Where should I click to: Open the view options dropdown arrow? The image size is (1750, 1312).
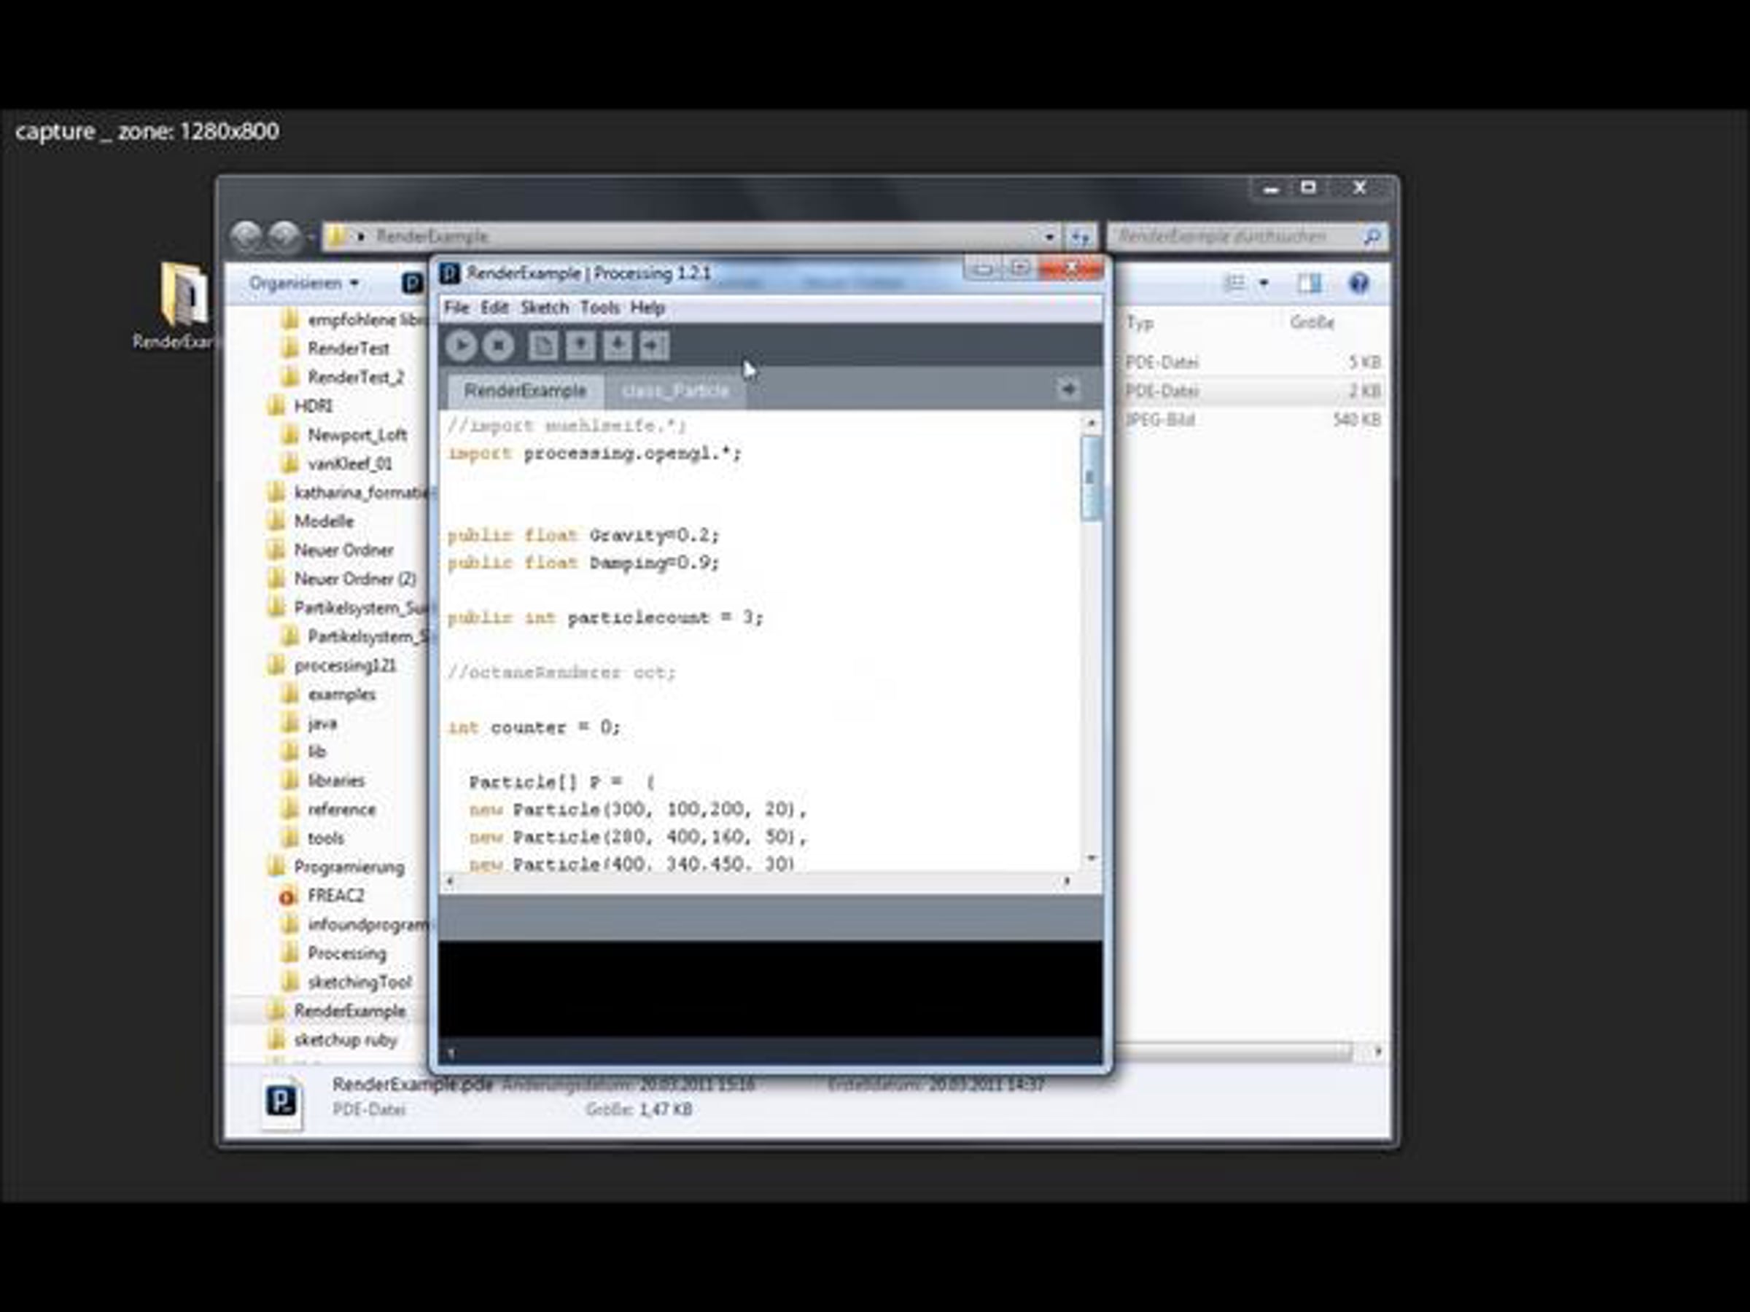tap(1264, 283)
